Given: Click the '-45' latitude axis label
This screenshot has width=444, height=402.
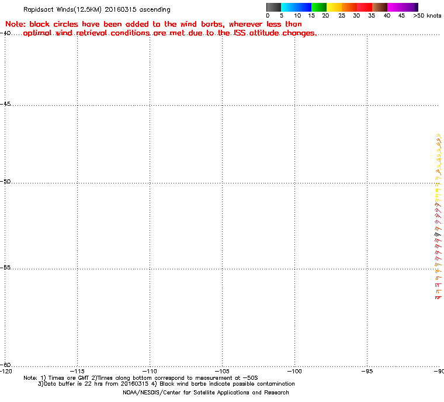Looking at the screenshot, I should coord(6,104).
